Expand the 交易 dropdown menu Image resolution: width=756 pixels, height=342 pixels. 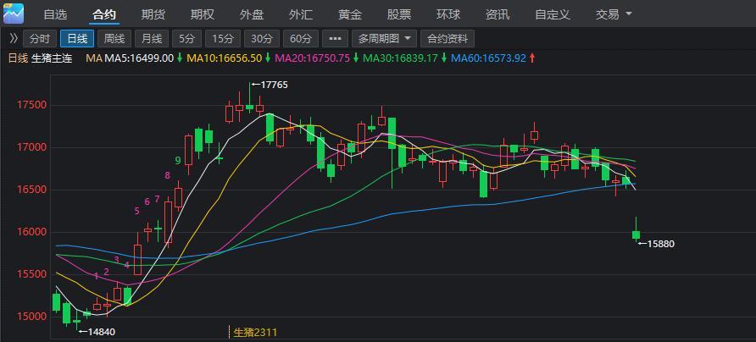click(614, 14)
